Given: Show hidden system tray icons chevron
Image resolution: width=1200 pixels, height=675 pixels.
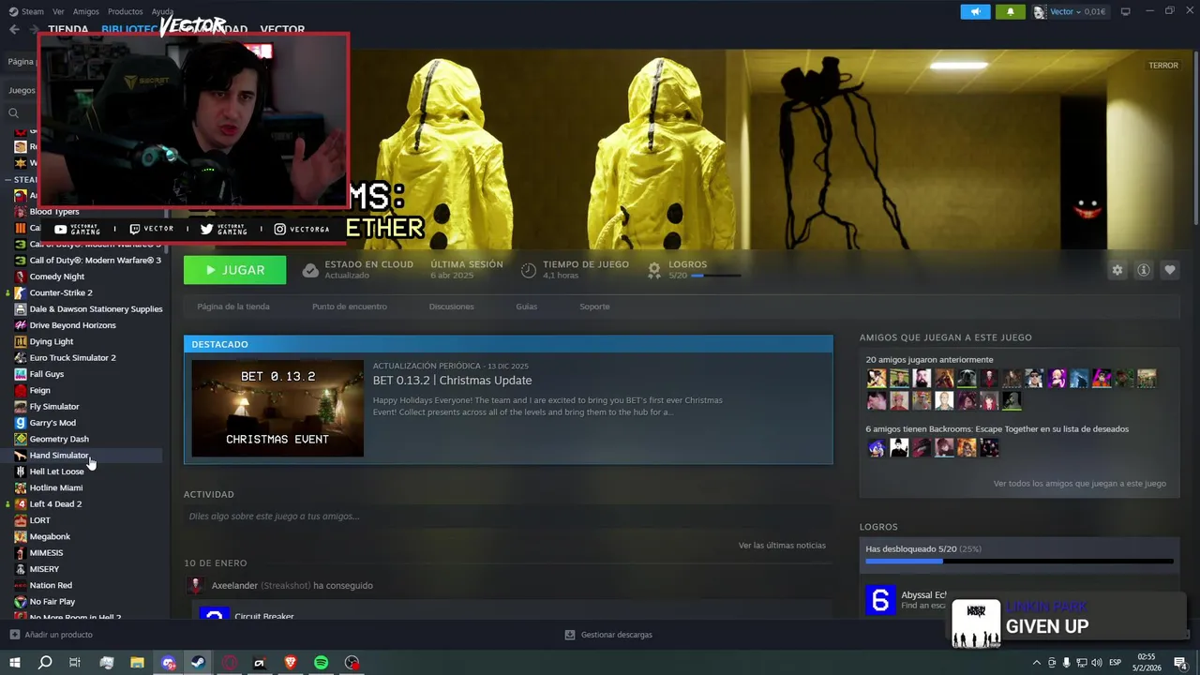Looking at the screenshot, I should [x=1036, y=663].
